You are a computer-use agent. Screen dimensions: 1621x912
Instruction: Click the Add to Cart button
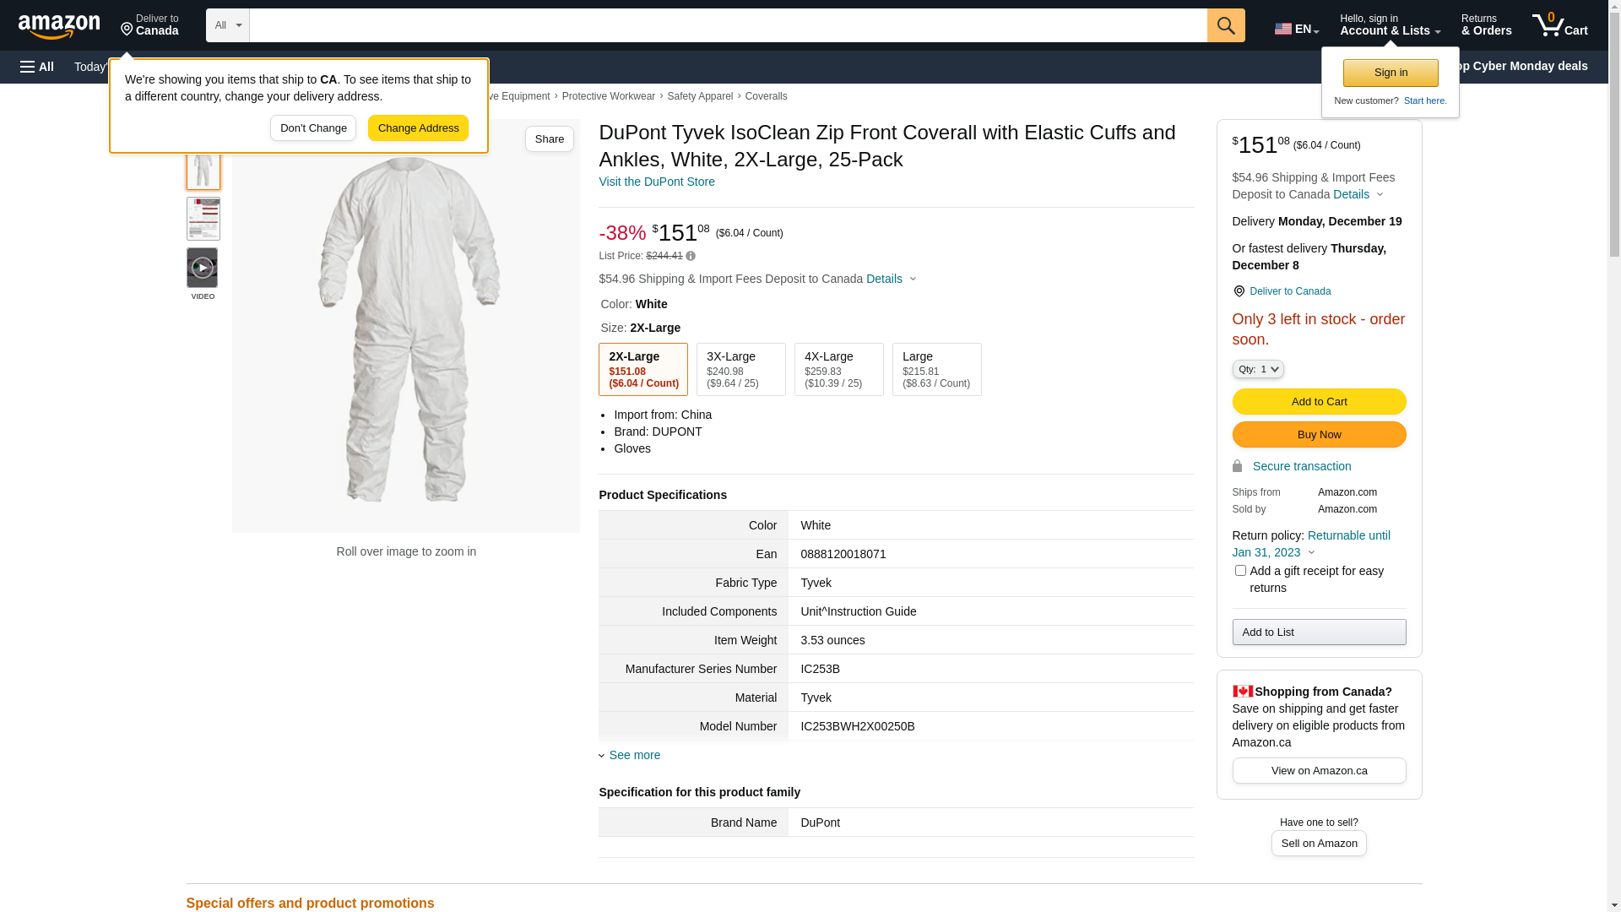1319,401
